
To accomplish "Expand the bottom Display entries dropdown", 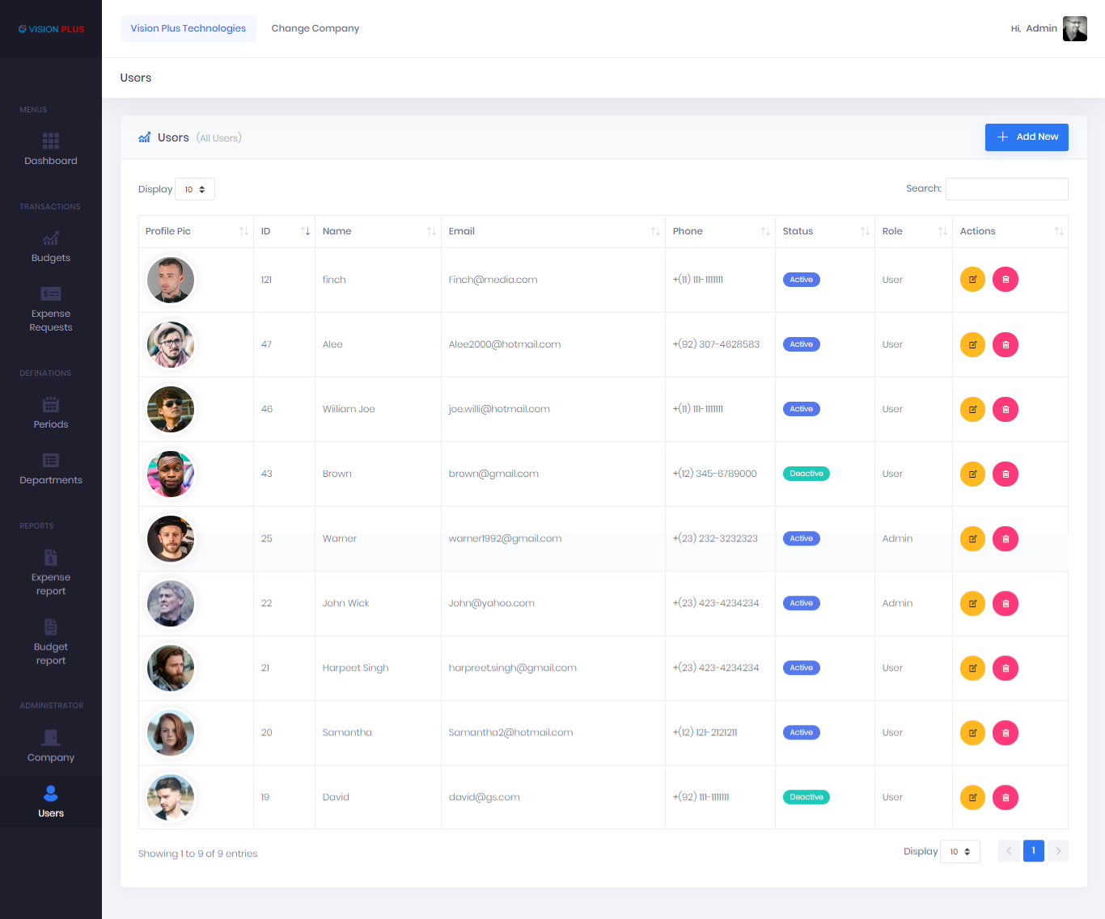I will [960, 852].
